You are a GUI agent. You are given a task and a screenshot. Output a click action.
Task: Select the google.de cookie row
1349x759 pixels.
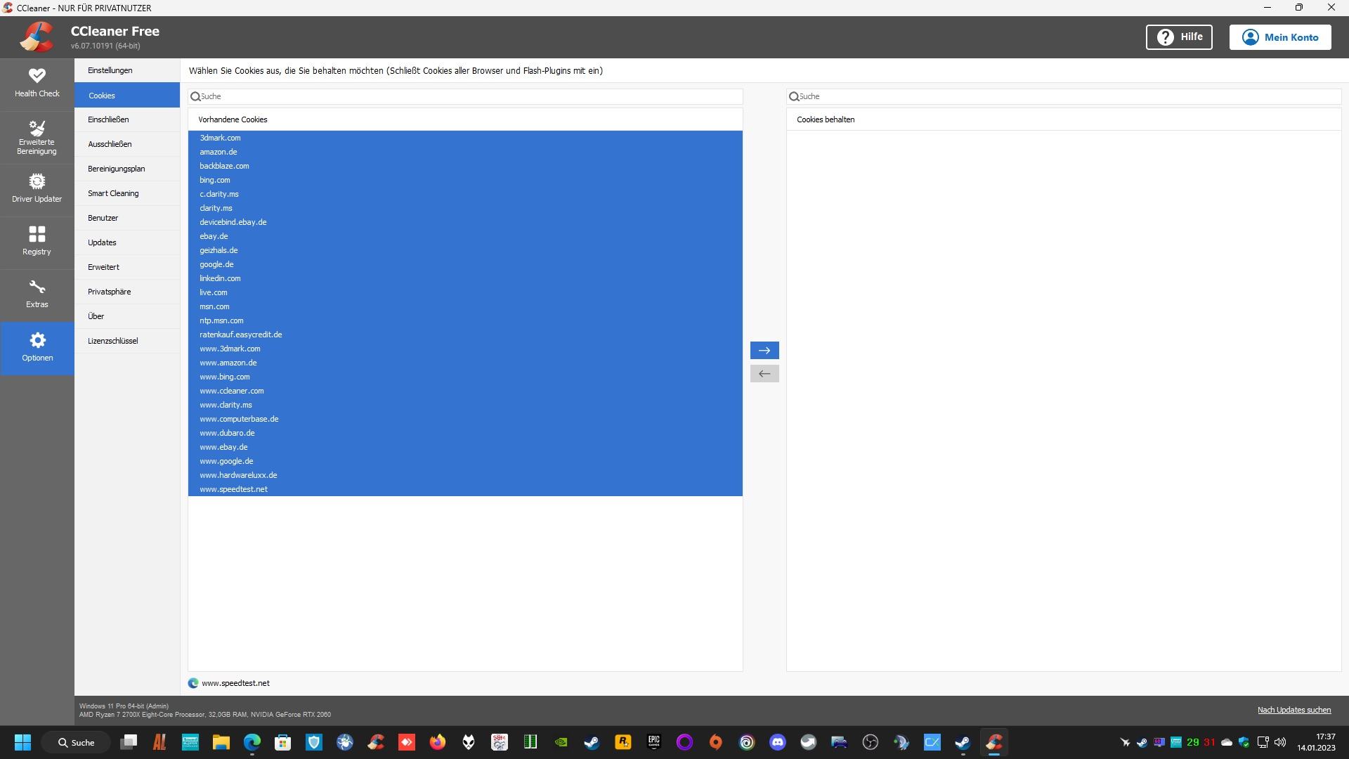pyautogui.click(x=465, y=264)
